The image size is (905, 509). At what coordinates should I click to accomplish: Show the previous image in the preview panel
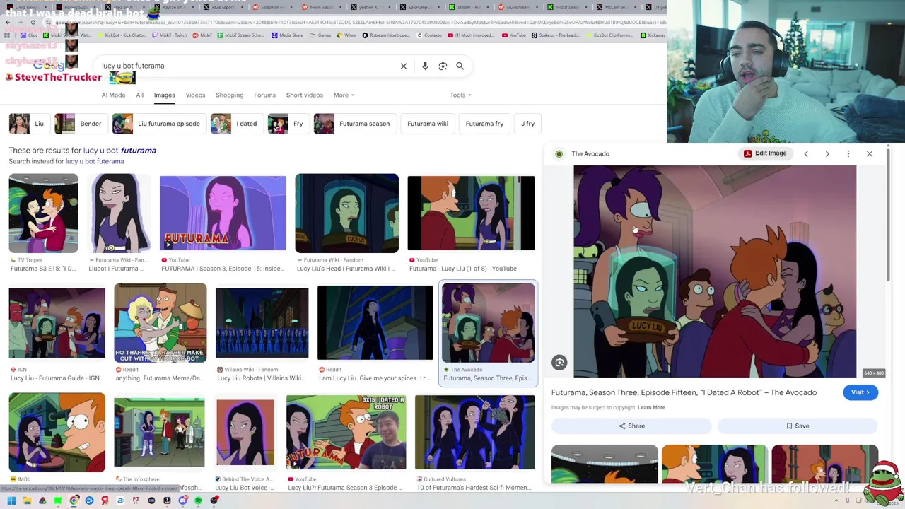coord(806,153)
